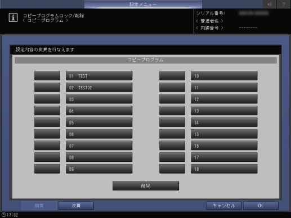
Task: Click the information icon beside the screen title
Action: click(x=13, y=17)
